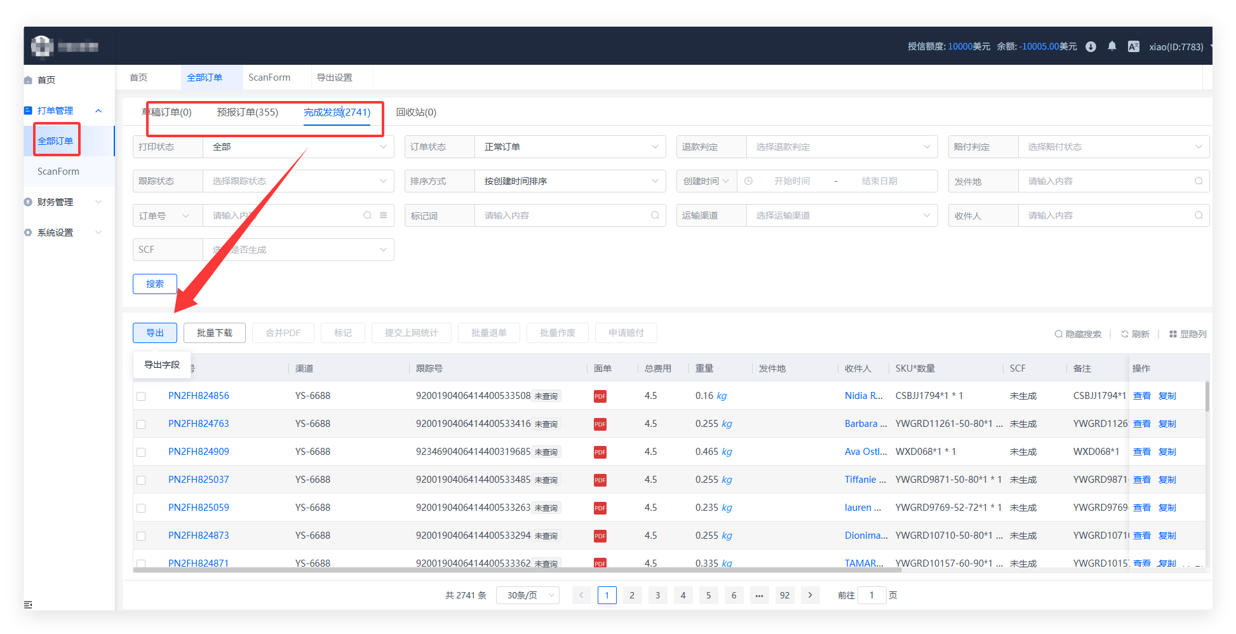This screenshot has width=1236, height=634.
Task: Tick the checkbox for order PN2FH825059
Action: 141,508
